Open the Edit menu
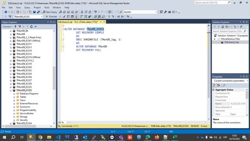This screenshot has width=250, height=141. [11, 7]
